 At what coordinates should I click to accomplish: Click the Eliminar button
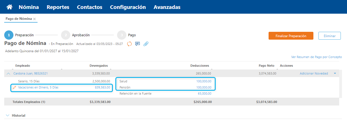pyautogui.click(x=329, y=36)
